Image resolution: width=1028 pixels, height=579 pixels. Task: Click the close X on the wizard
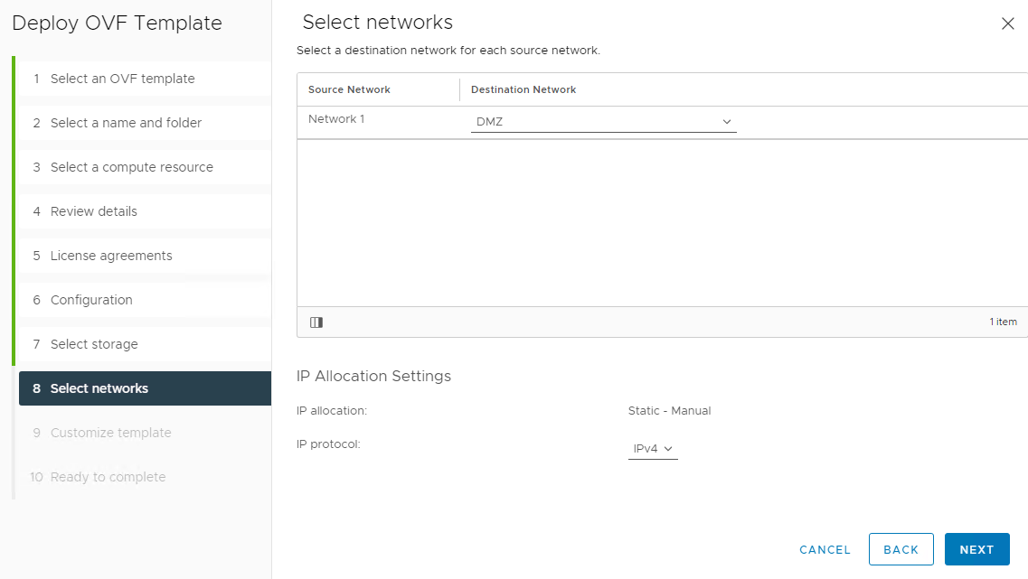pos(1008,23)
